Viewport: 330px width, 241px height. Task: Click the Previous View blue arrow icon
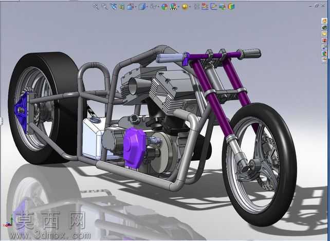pyautogui.click(x=114, y=7)
